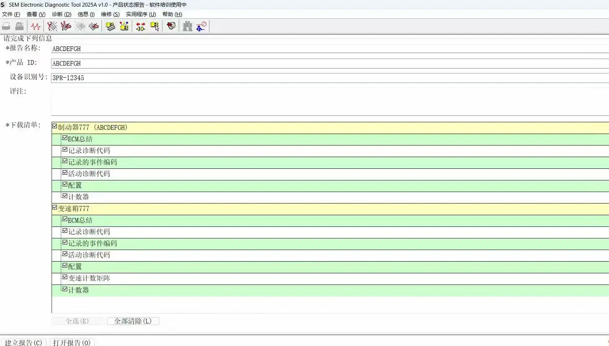This screenshot has width=609, height=346.
Task: Open the logged diagnostic codes stethoscope-pencil icon
Action: pos(66,26)
